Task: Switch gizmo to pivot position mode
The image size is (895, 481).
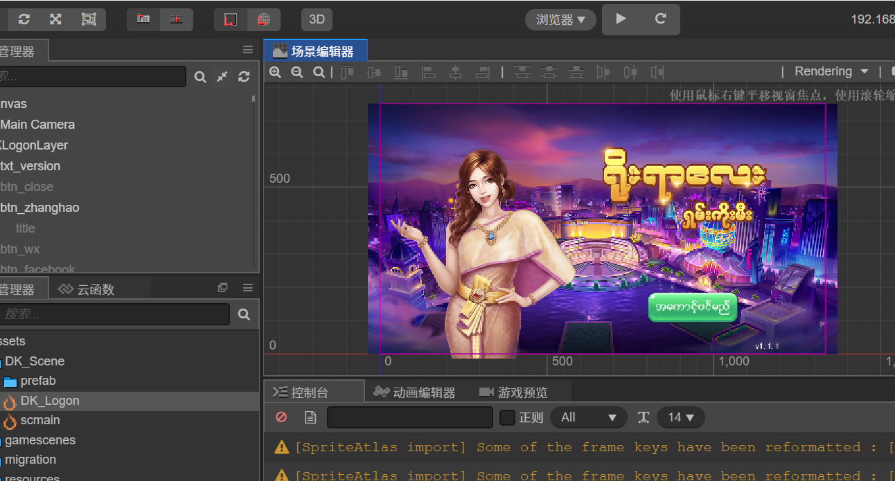Action: click(143, 19)
